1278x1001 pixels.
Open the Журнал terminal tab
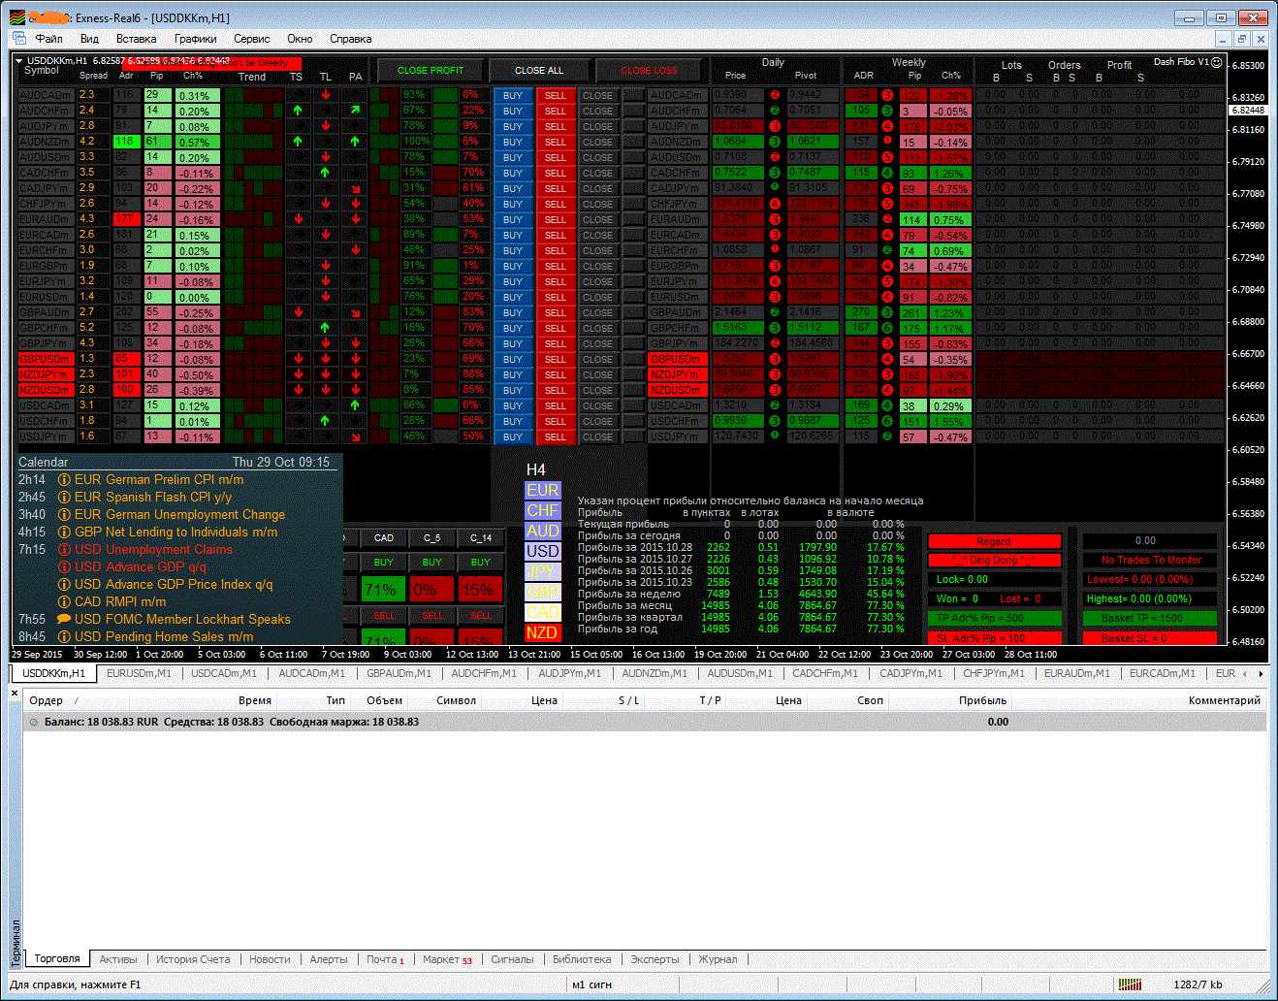[718, 959]
